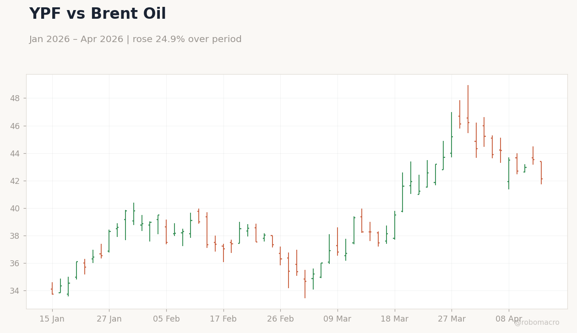Click the 08 Apr x-axis label
This screenshot has height=333, width=577.
(509, 319)
